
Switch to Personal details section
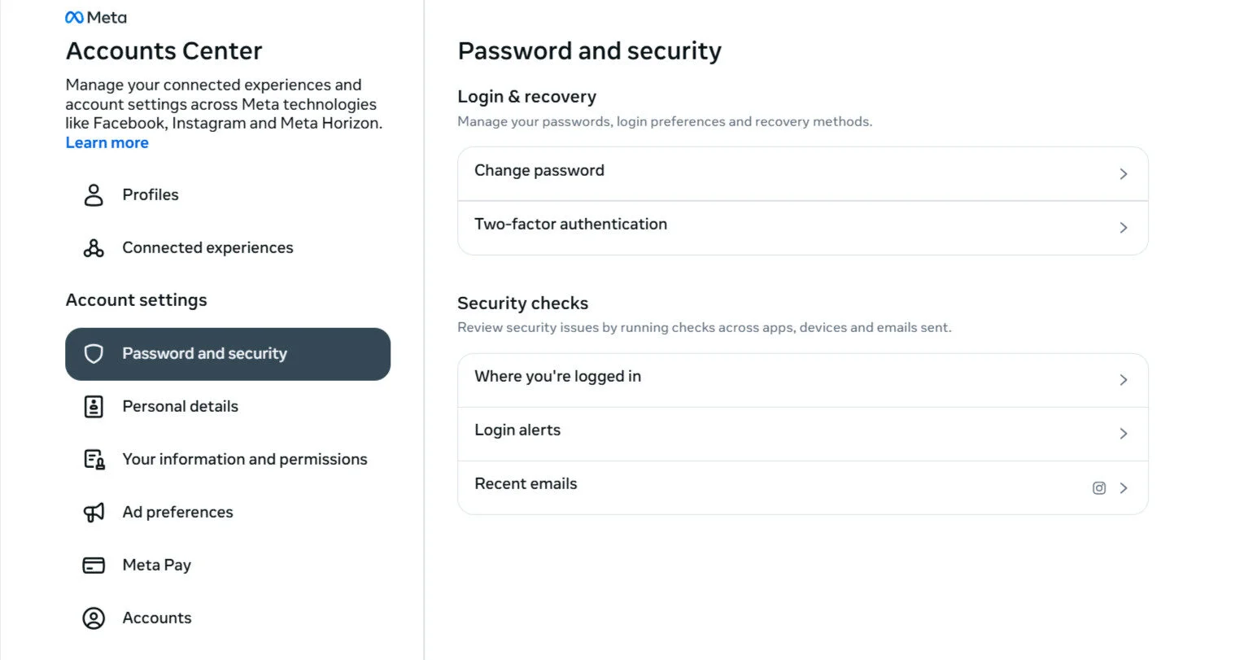coord(180,406)
